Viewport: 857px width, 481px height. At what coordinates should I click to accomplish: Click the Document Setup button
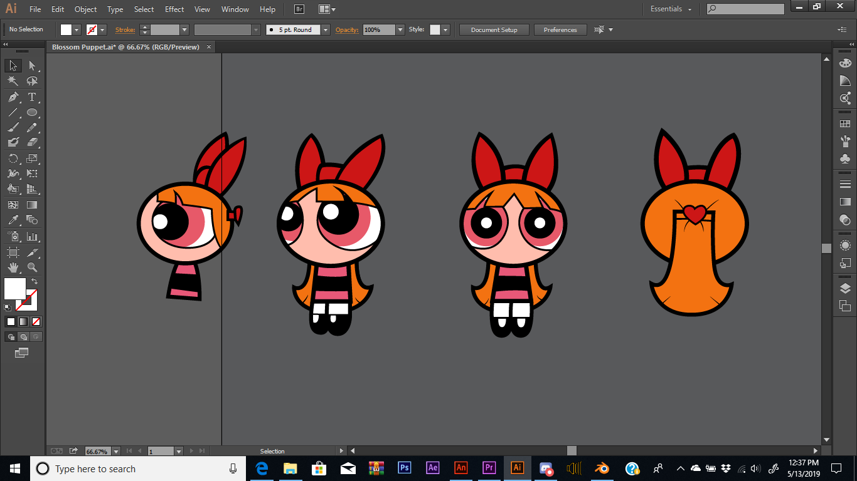pyautogui.click(x=494, y=29)
